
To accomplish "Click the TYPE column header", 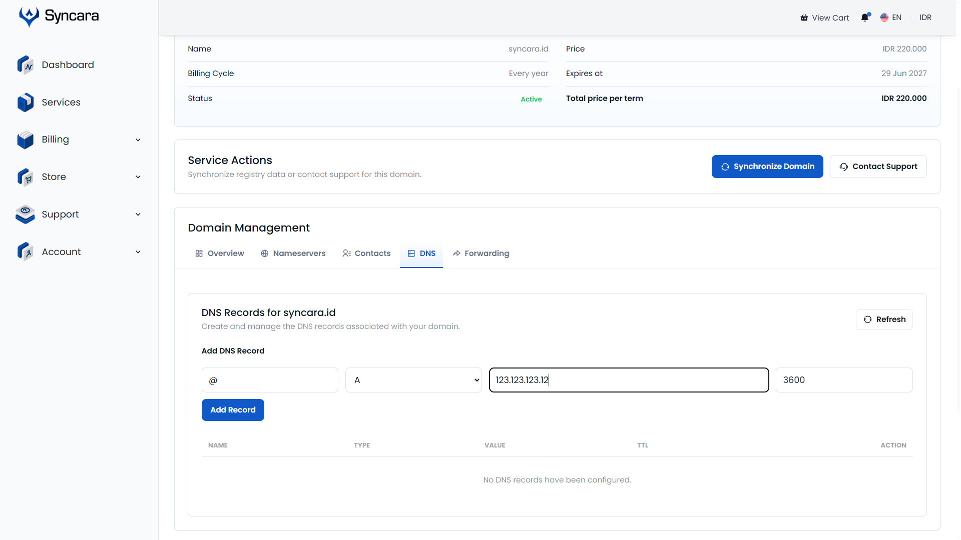I will (x=362, y=445).
